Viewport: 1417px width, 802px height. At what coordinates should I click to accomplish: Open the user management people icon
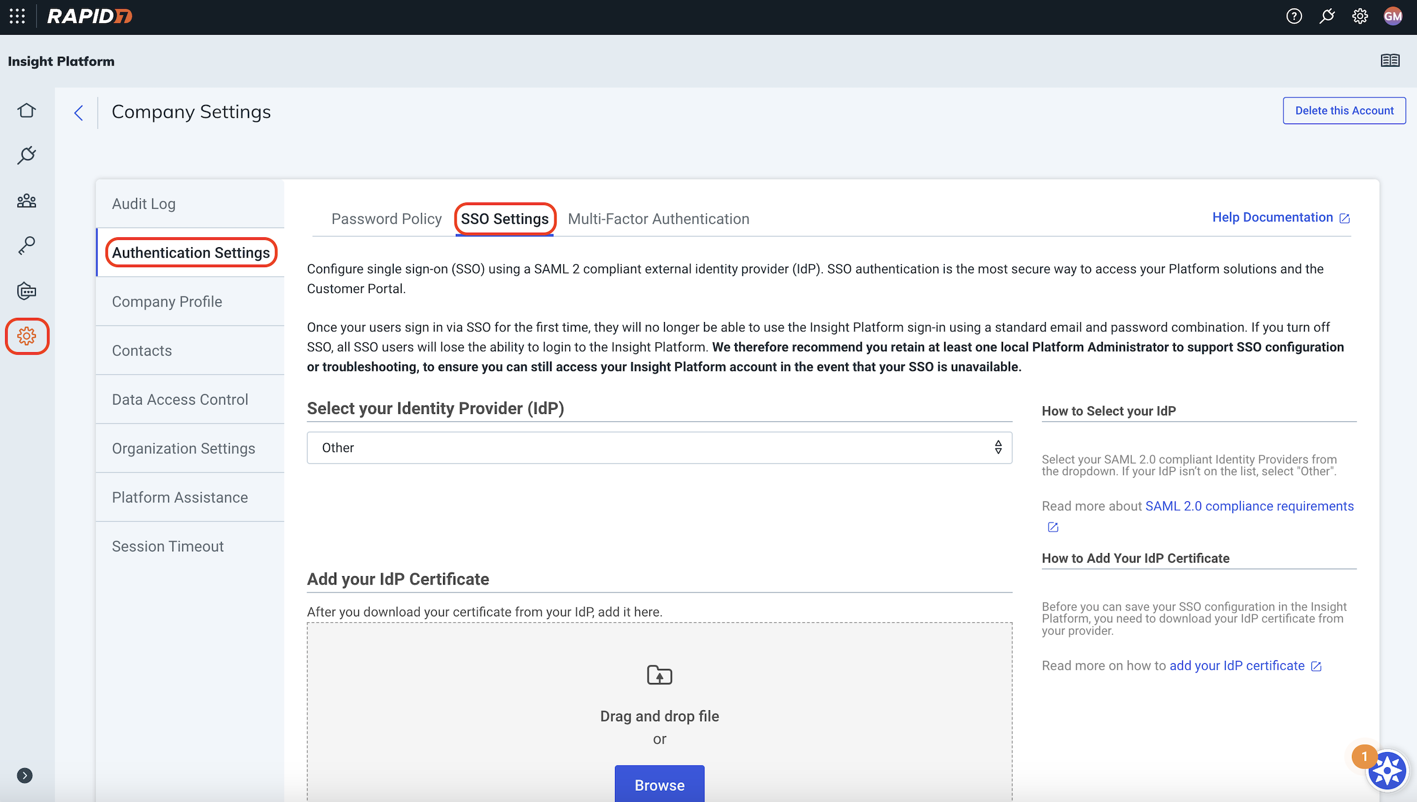coord(27,201)
